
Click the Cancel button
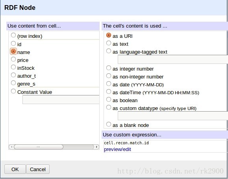(38, 169)
